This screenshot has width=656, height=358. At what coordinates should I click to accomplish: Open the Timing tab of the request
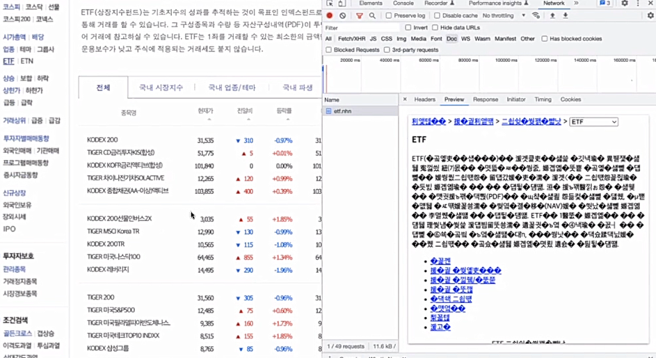543,99
